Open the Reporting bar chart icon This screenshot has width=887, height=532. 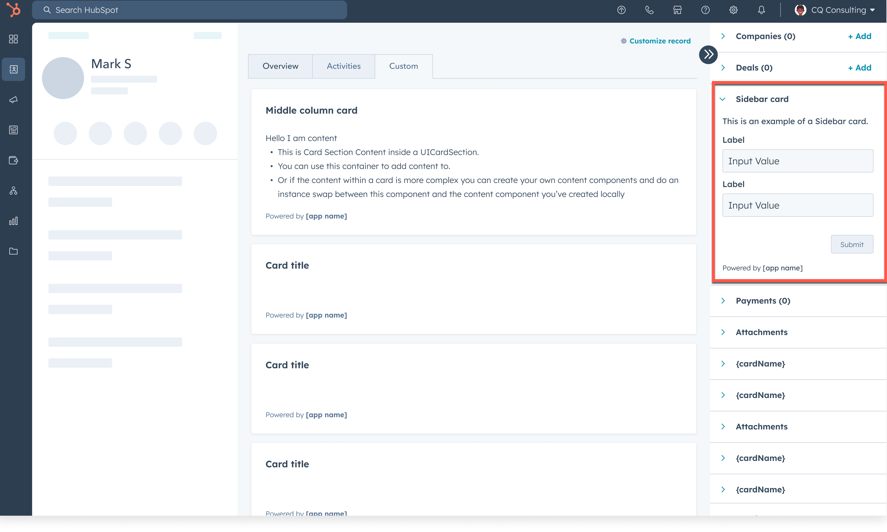pyautogui.click(x=14, y=221)
